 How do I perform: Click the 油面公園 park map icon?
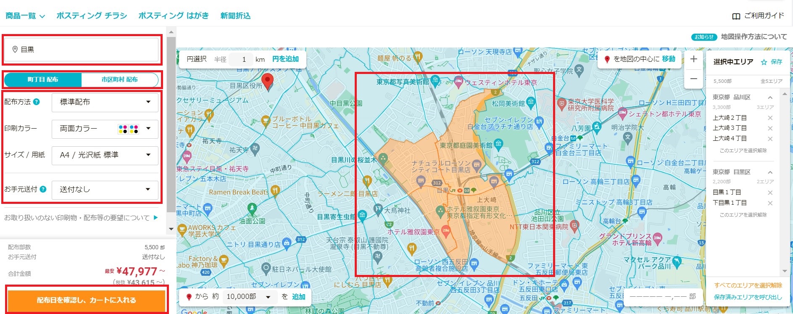[252, 208]
